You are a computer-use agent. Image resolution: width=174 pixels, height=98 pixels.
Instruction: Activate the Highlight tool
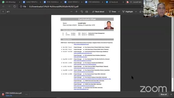coord(128,11)
